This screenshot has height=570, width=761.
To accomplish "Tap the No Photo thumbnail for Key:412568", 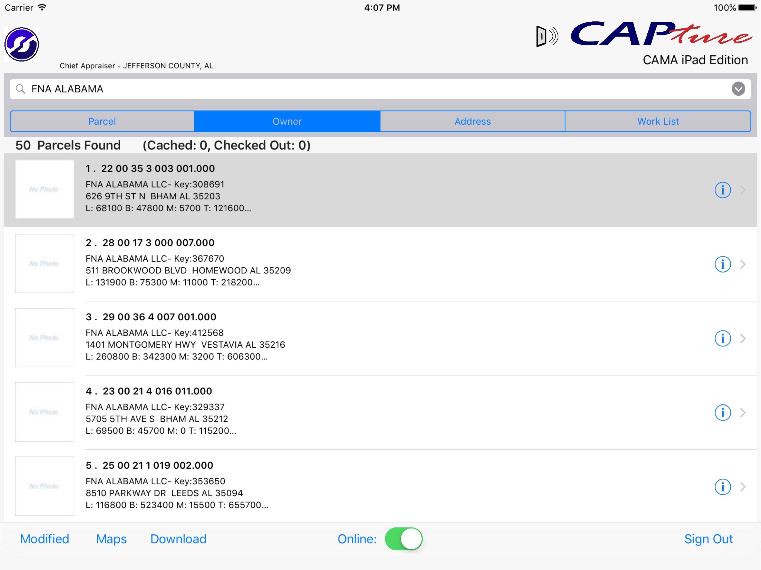I will [x=45, y=338].
